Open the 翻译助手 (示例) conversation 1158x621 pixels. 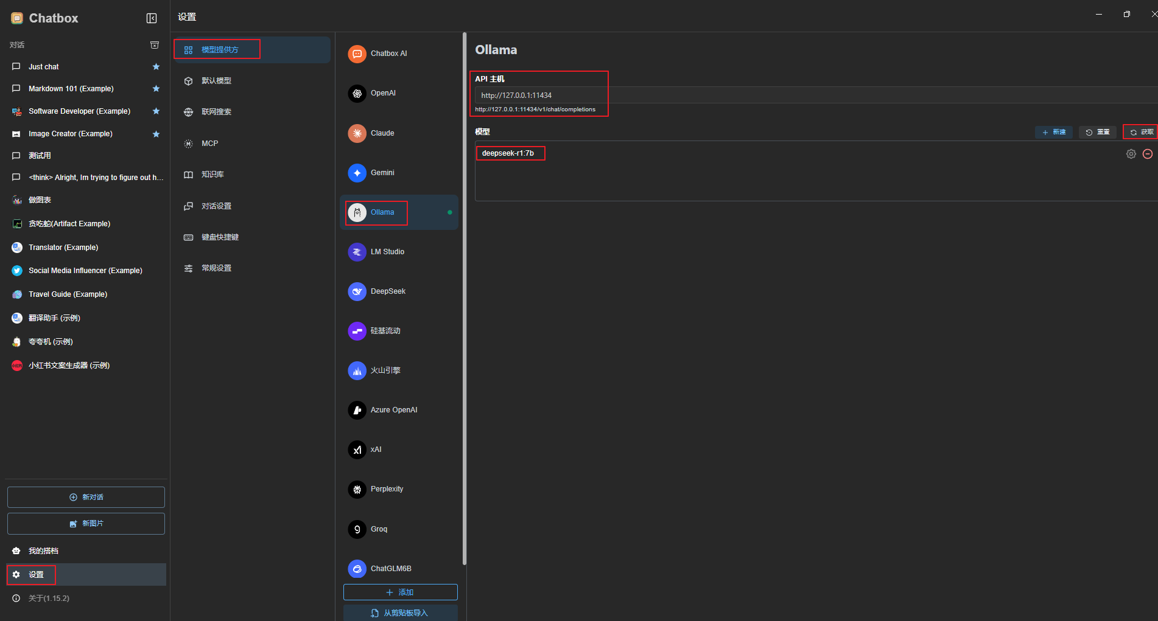pos(86,318)
